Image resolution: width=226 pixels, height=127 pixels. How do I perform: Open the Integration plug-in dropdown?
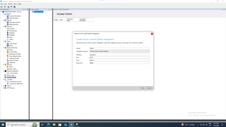[x=120, y=51]
